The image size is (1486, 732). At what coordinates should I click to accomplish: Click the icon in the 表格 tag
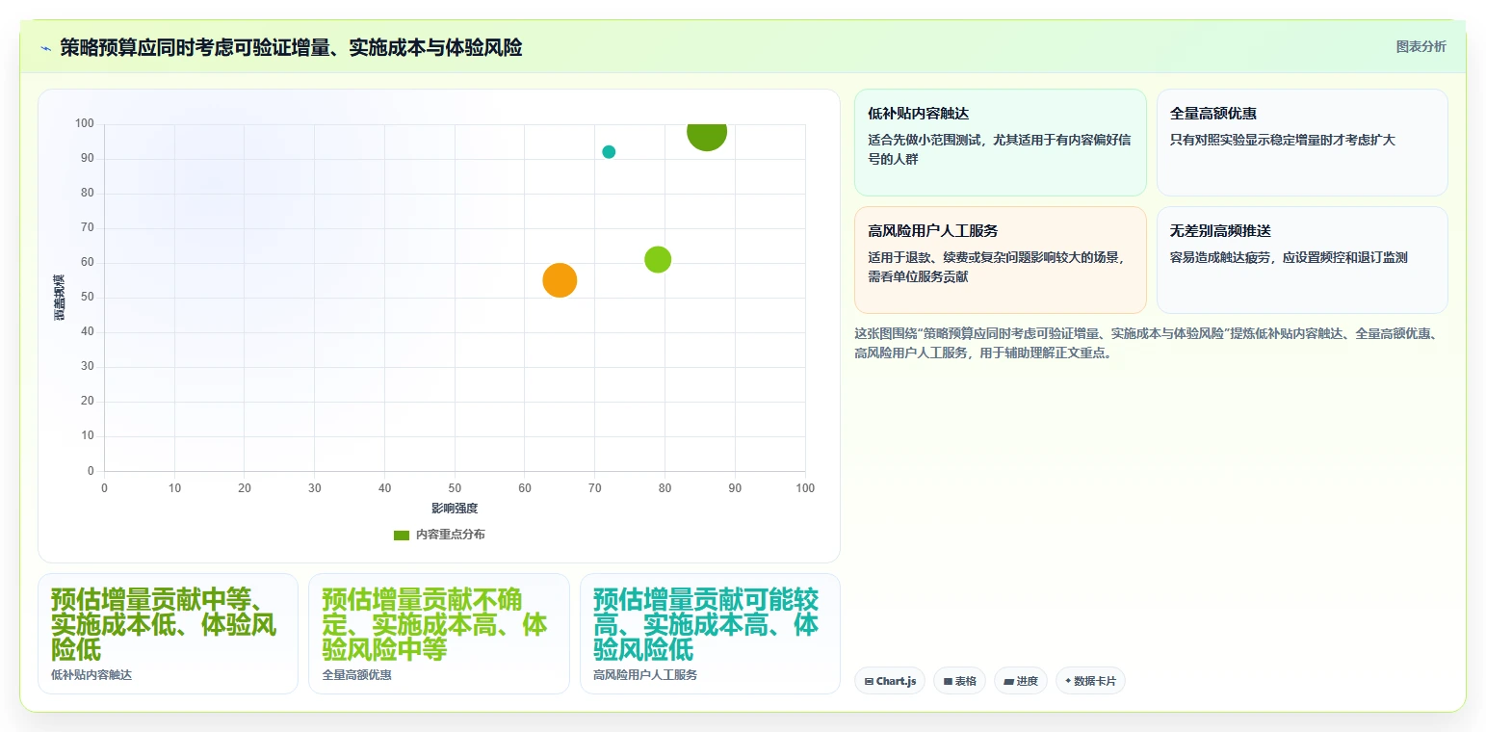[x=948, y=682]
